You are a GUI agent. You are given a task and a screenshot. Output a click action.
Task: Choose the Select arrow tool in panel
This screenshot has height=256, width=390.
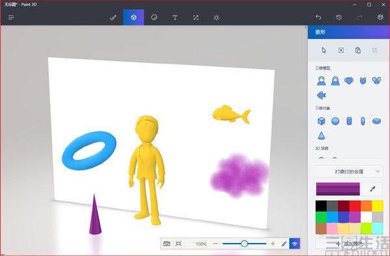pos(324,51)
